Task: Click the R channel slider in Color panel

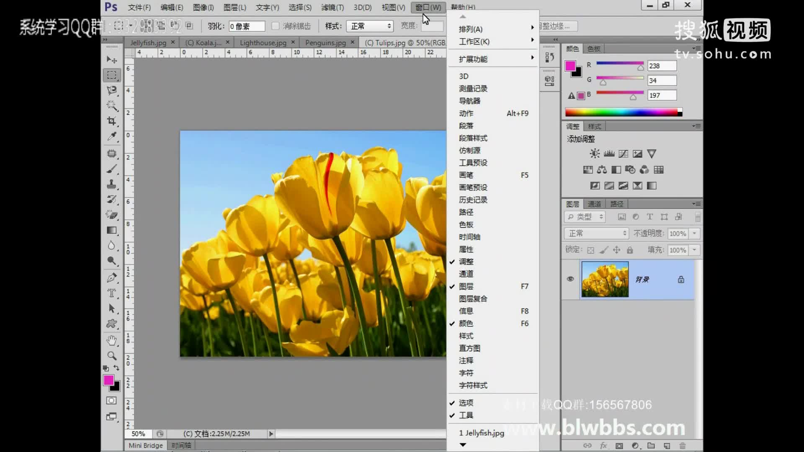Action: tap(620, 64)
